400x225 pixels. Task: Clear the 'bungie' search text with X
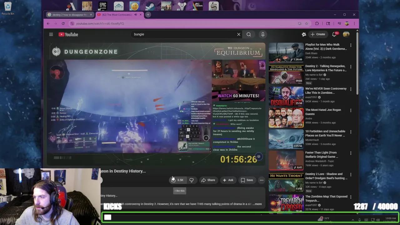[x=239, y=34]
